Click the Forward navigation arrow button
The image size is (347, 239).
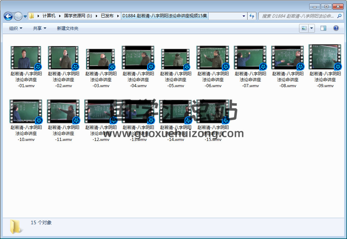point(18,16)
